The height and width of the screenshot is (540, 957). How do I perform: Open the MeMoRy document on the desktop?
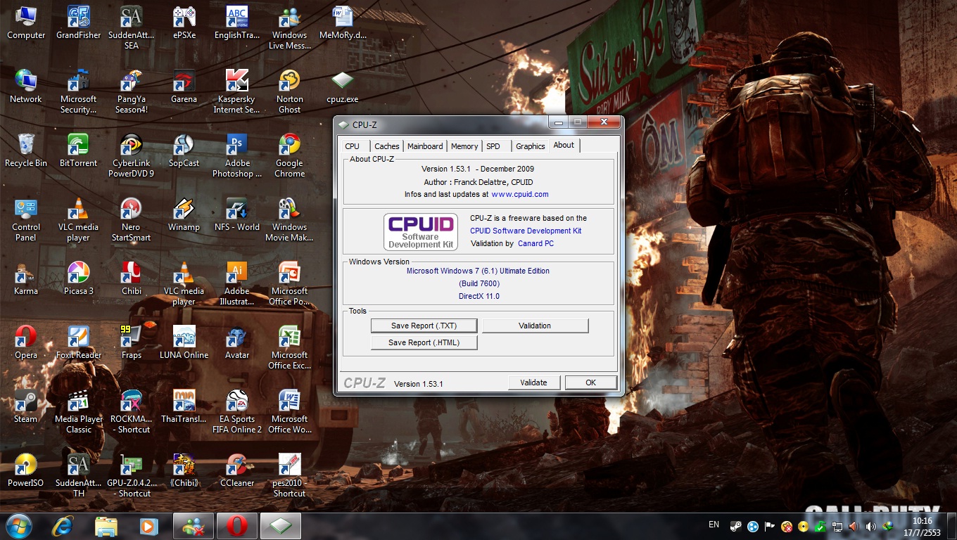343,22
